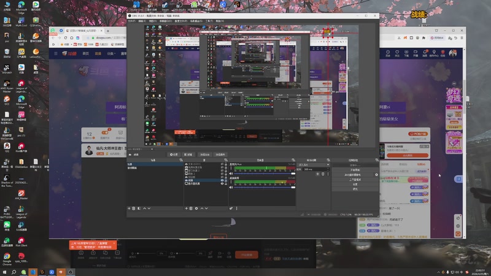Image resolution: width=491 pixels, height=276 pixels.
Task: Open 麦克风/Aux channel three-dot options
Action: 231,168
